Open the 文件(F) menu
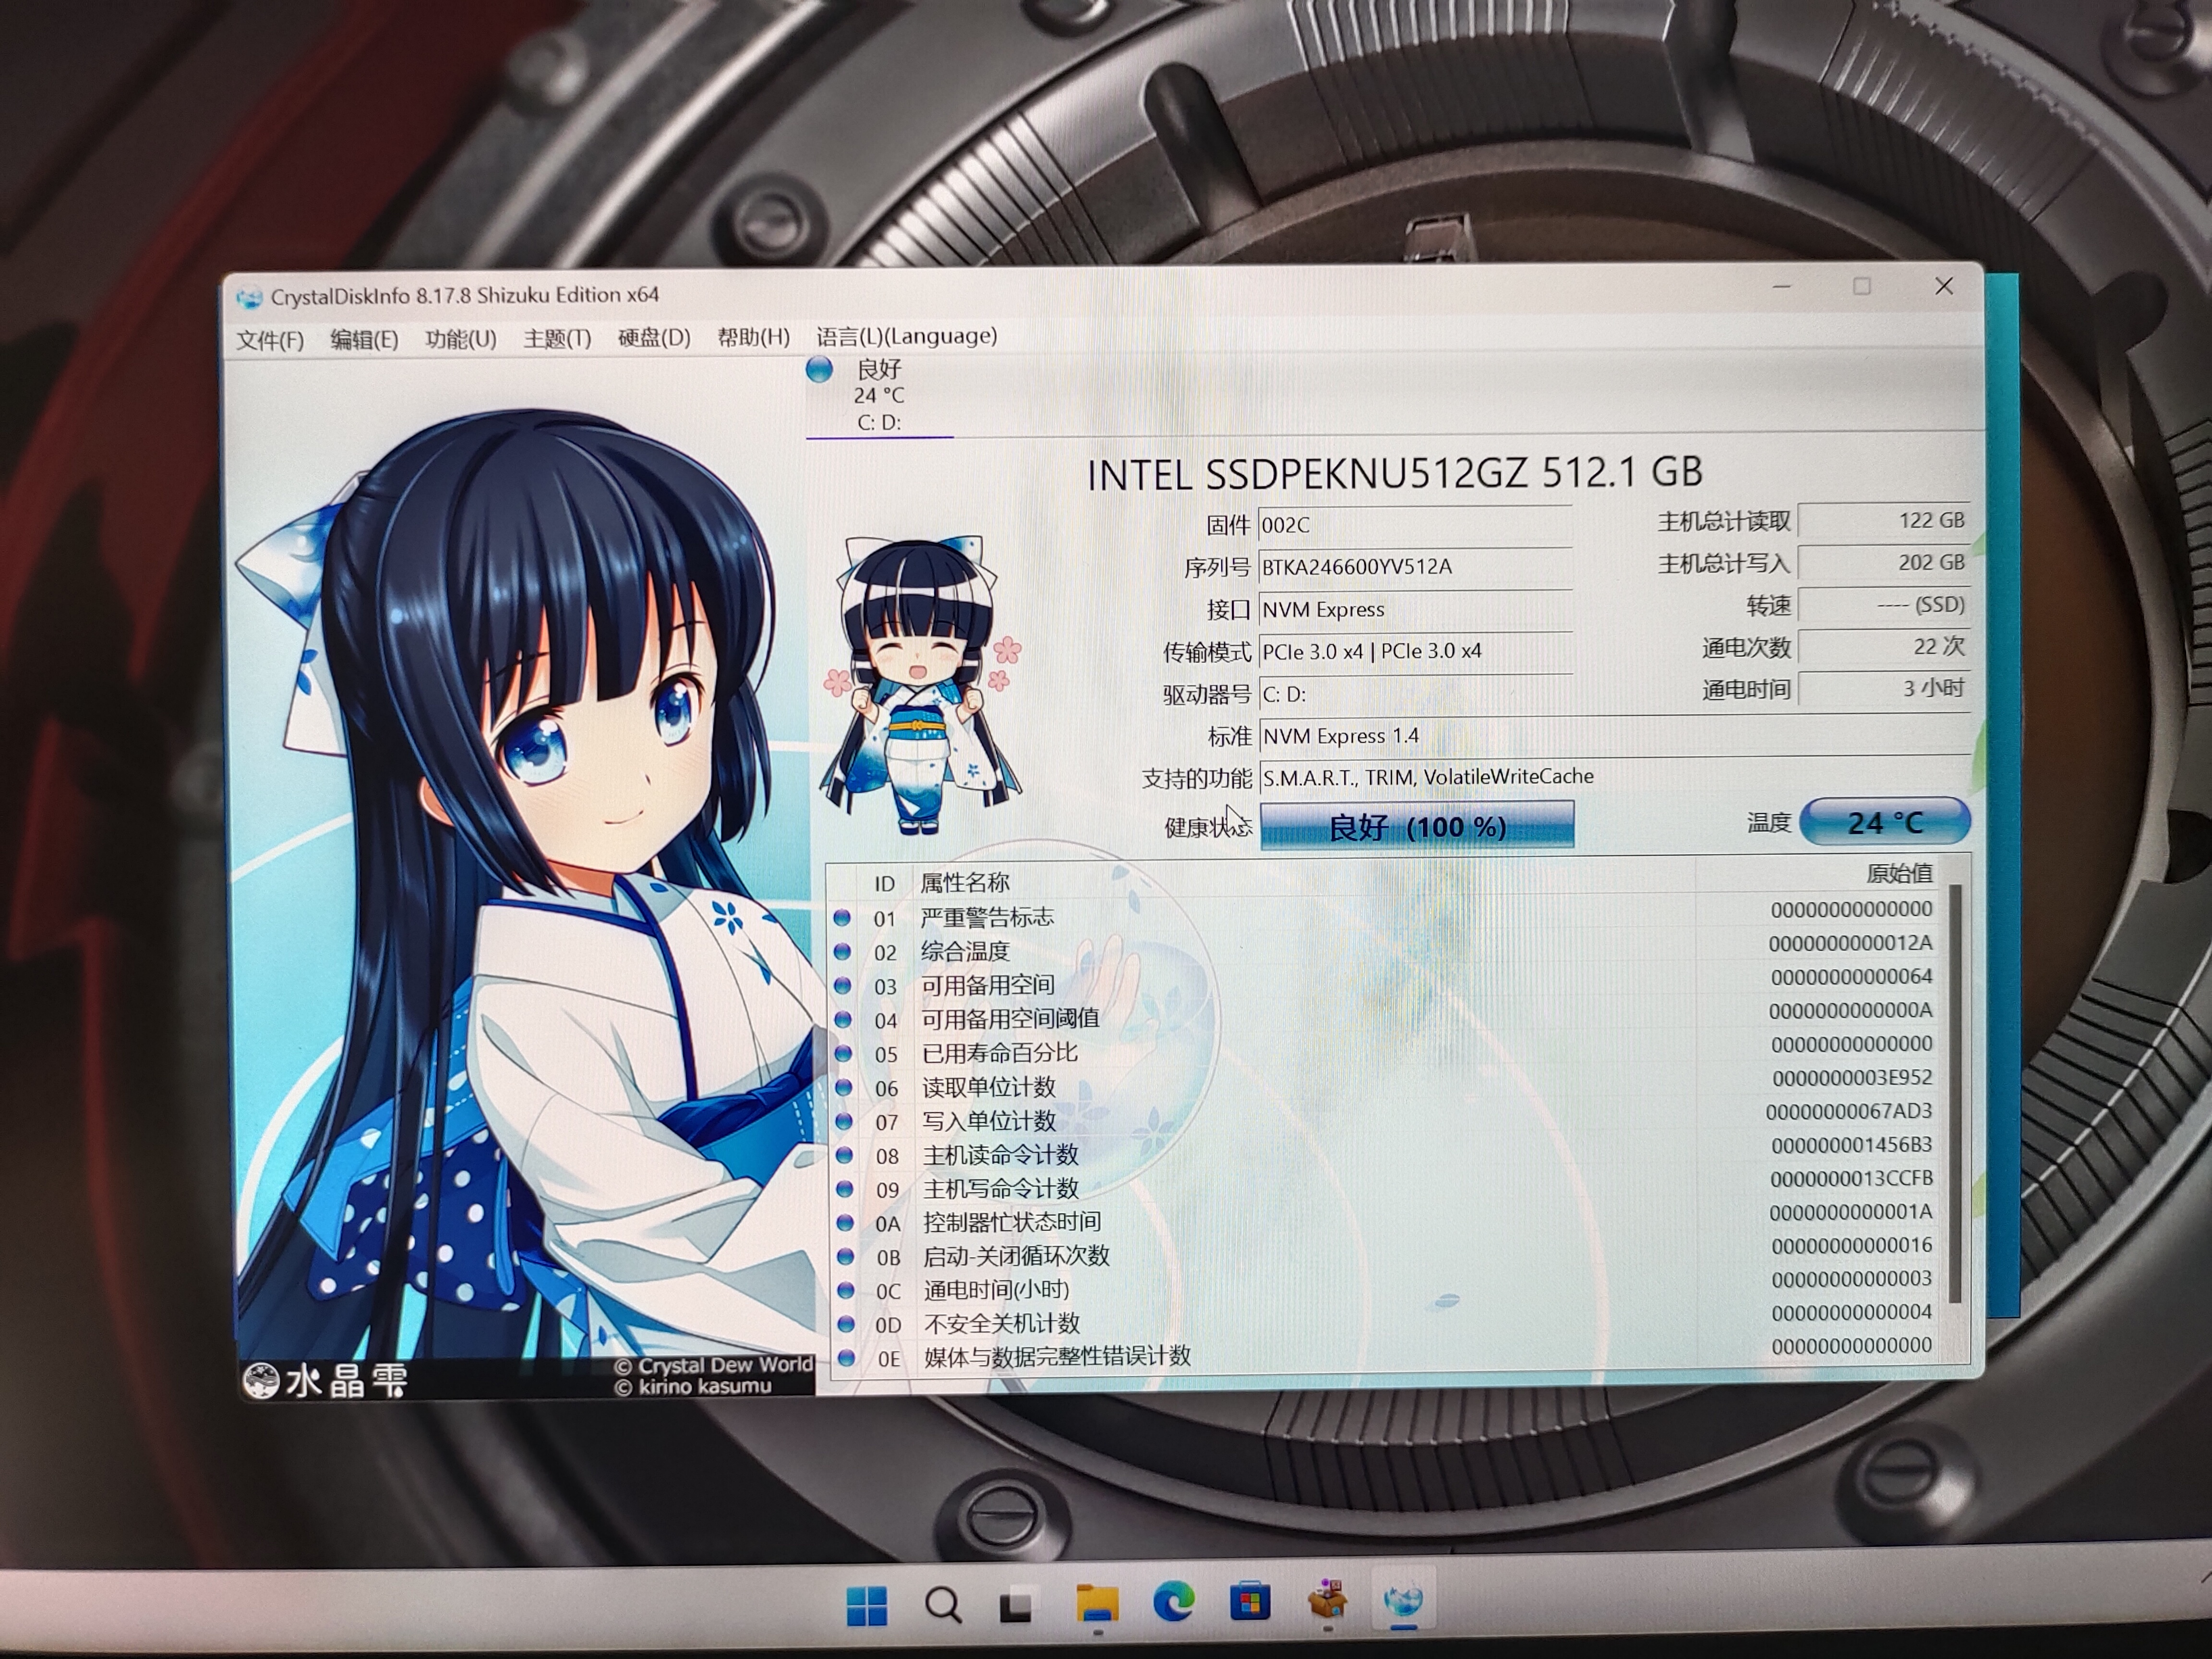 click(x=270, y=340)
